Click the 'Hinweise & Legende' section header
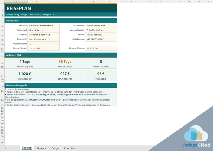 coord(61,85)
